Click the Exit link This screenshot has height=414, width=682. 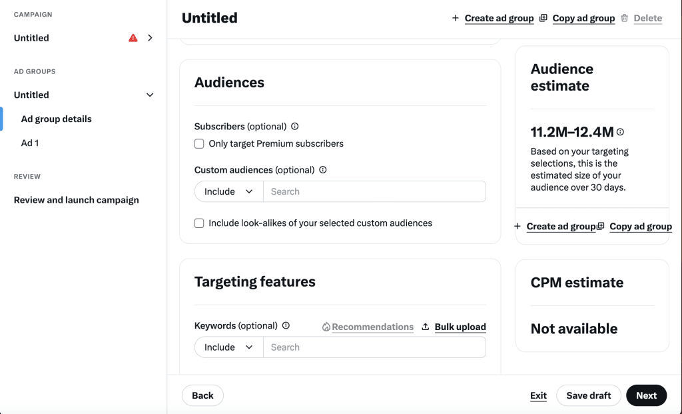(x=538, y=395)
